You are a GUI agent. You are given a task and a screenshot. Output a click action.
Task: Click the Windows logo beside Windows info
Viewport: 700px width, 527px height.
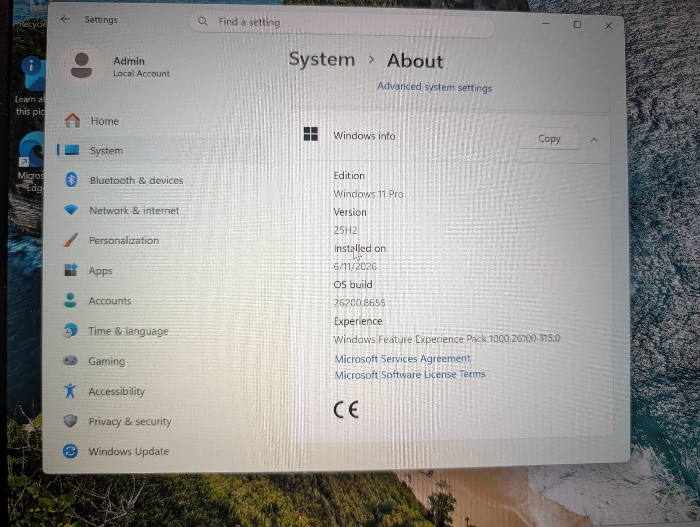(311, 134)
